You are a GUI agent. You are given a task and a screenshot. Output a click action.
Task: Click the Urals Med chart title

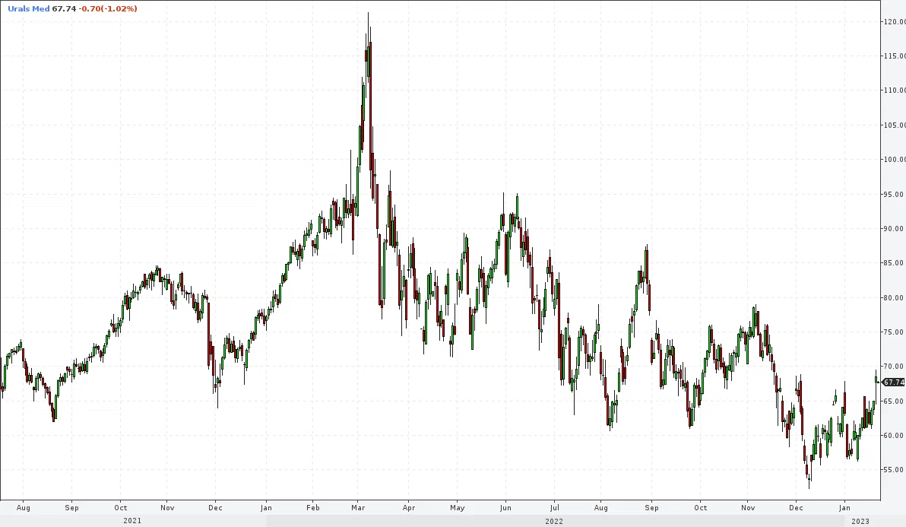coord(28,8)
